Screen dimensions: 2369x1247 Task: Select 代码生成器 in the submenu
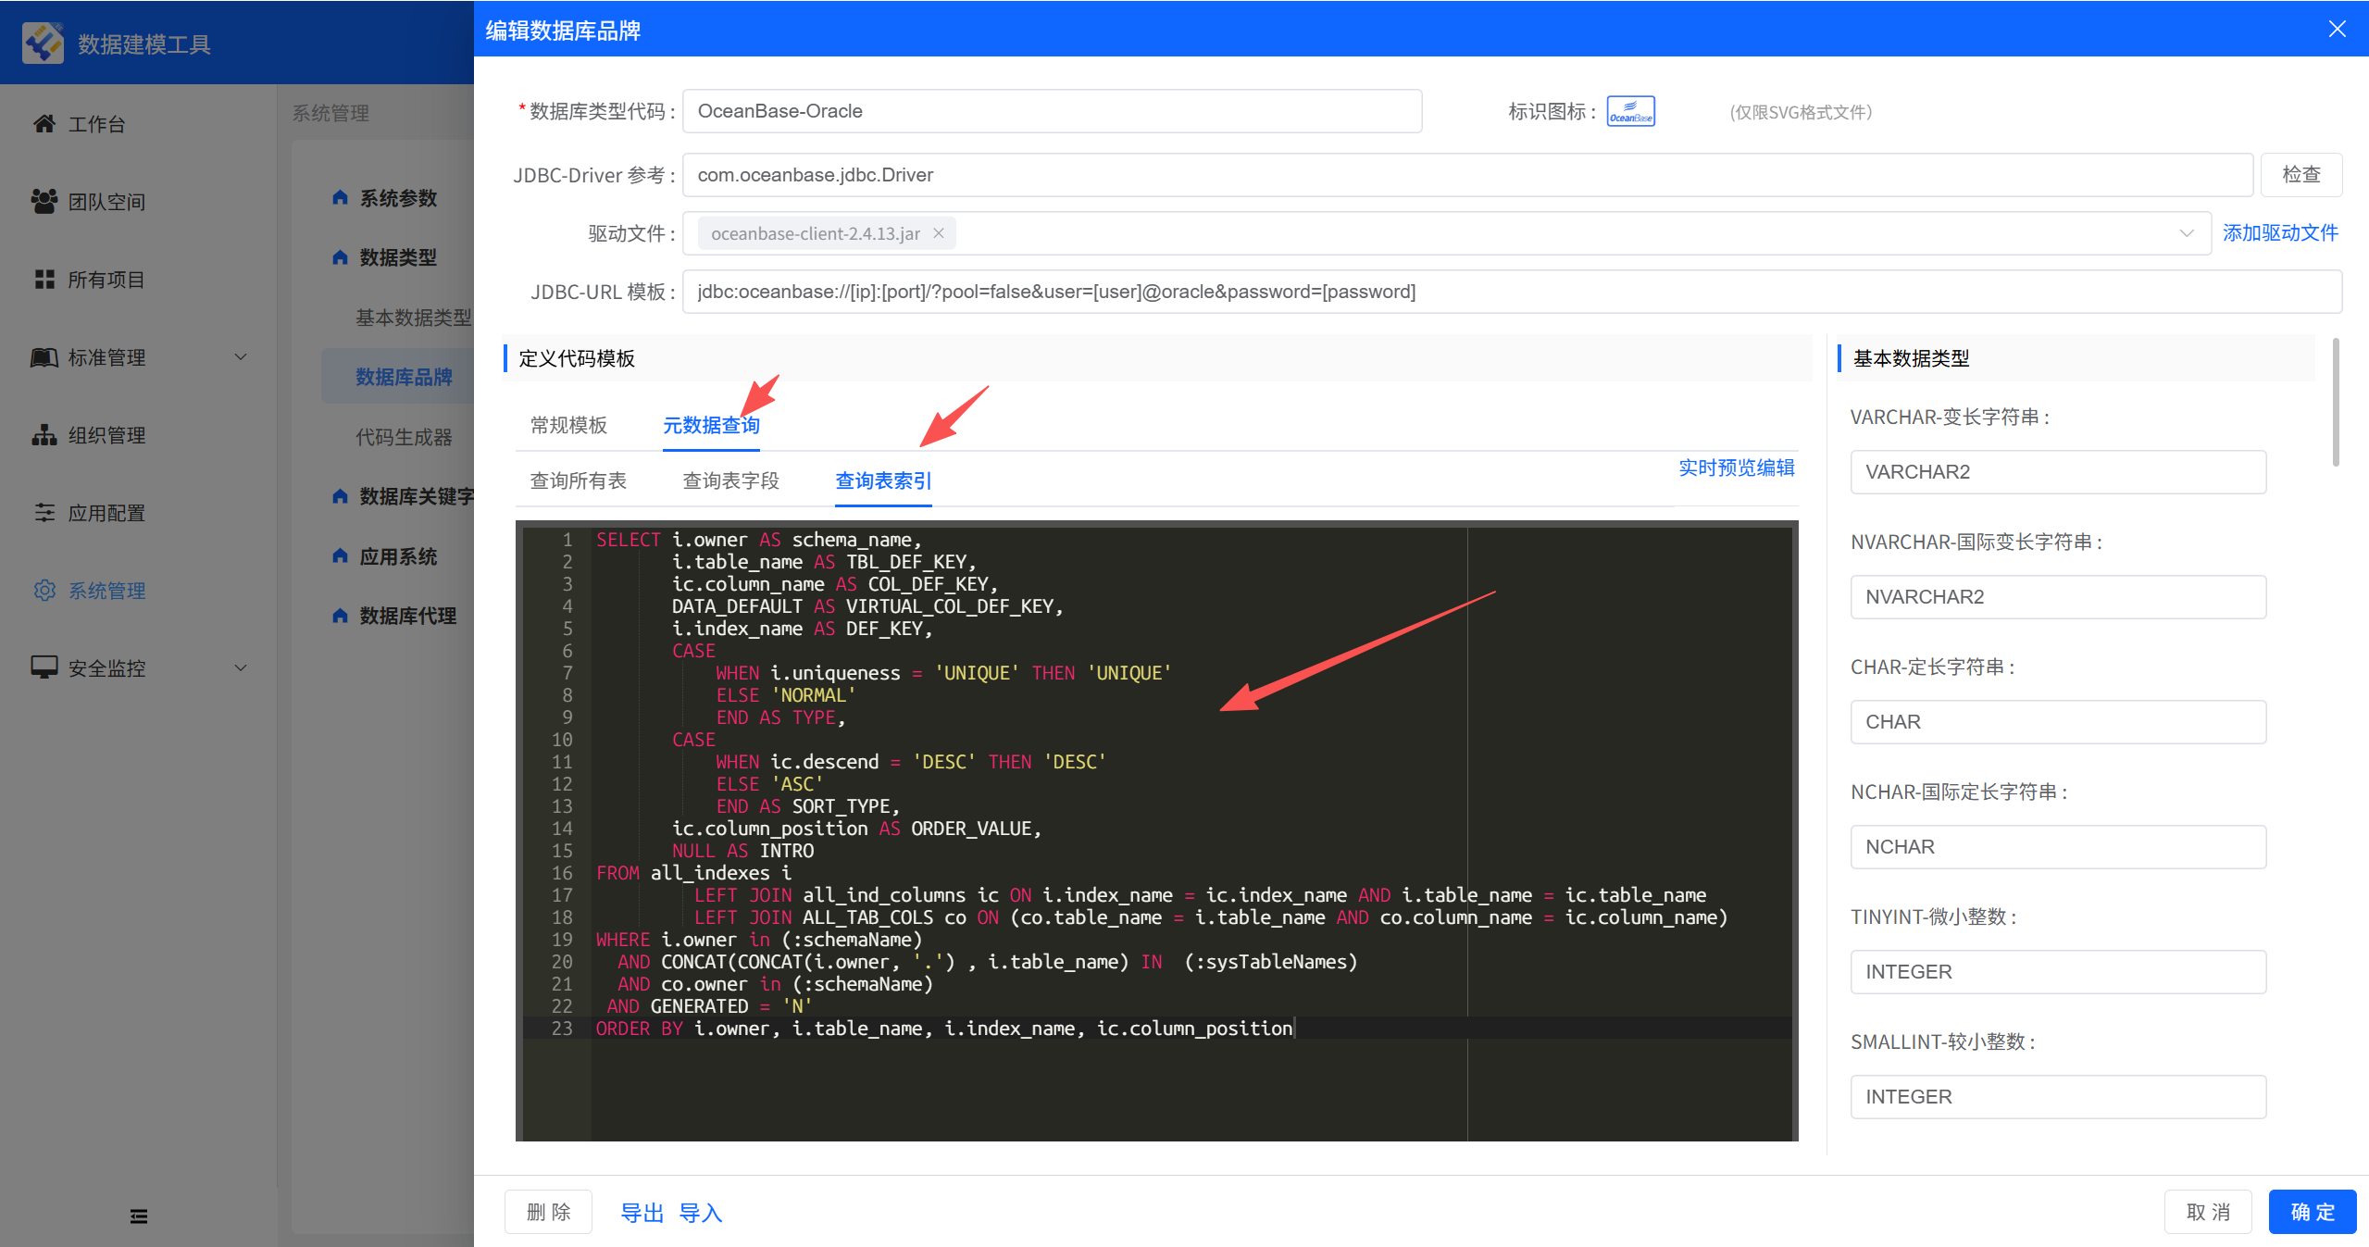(404, 437)
